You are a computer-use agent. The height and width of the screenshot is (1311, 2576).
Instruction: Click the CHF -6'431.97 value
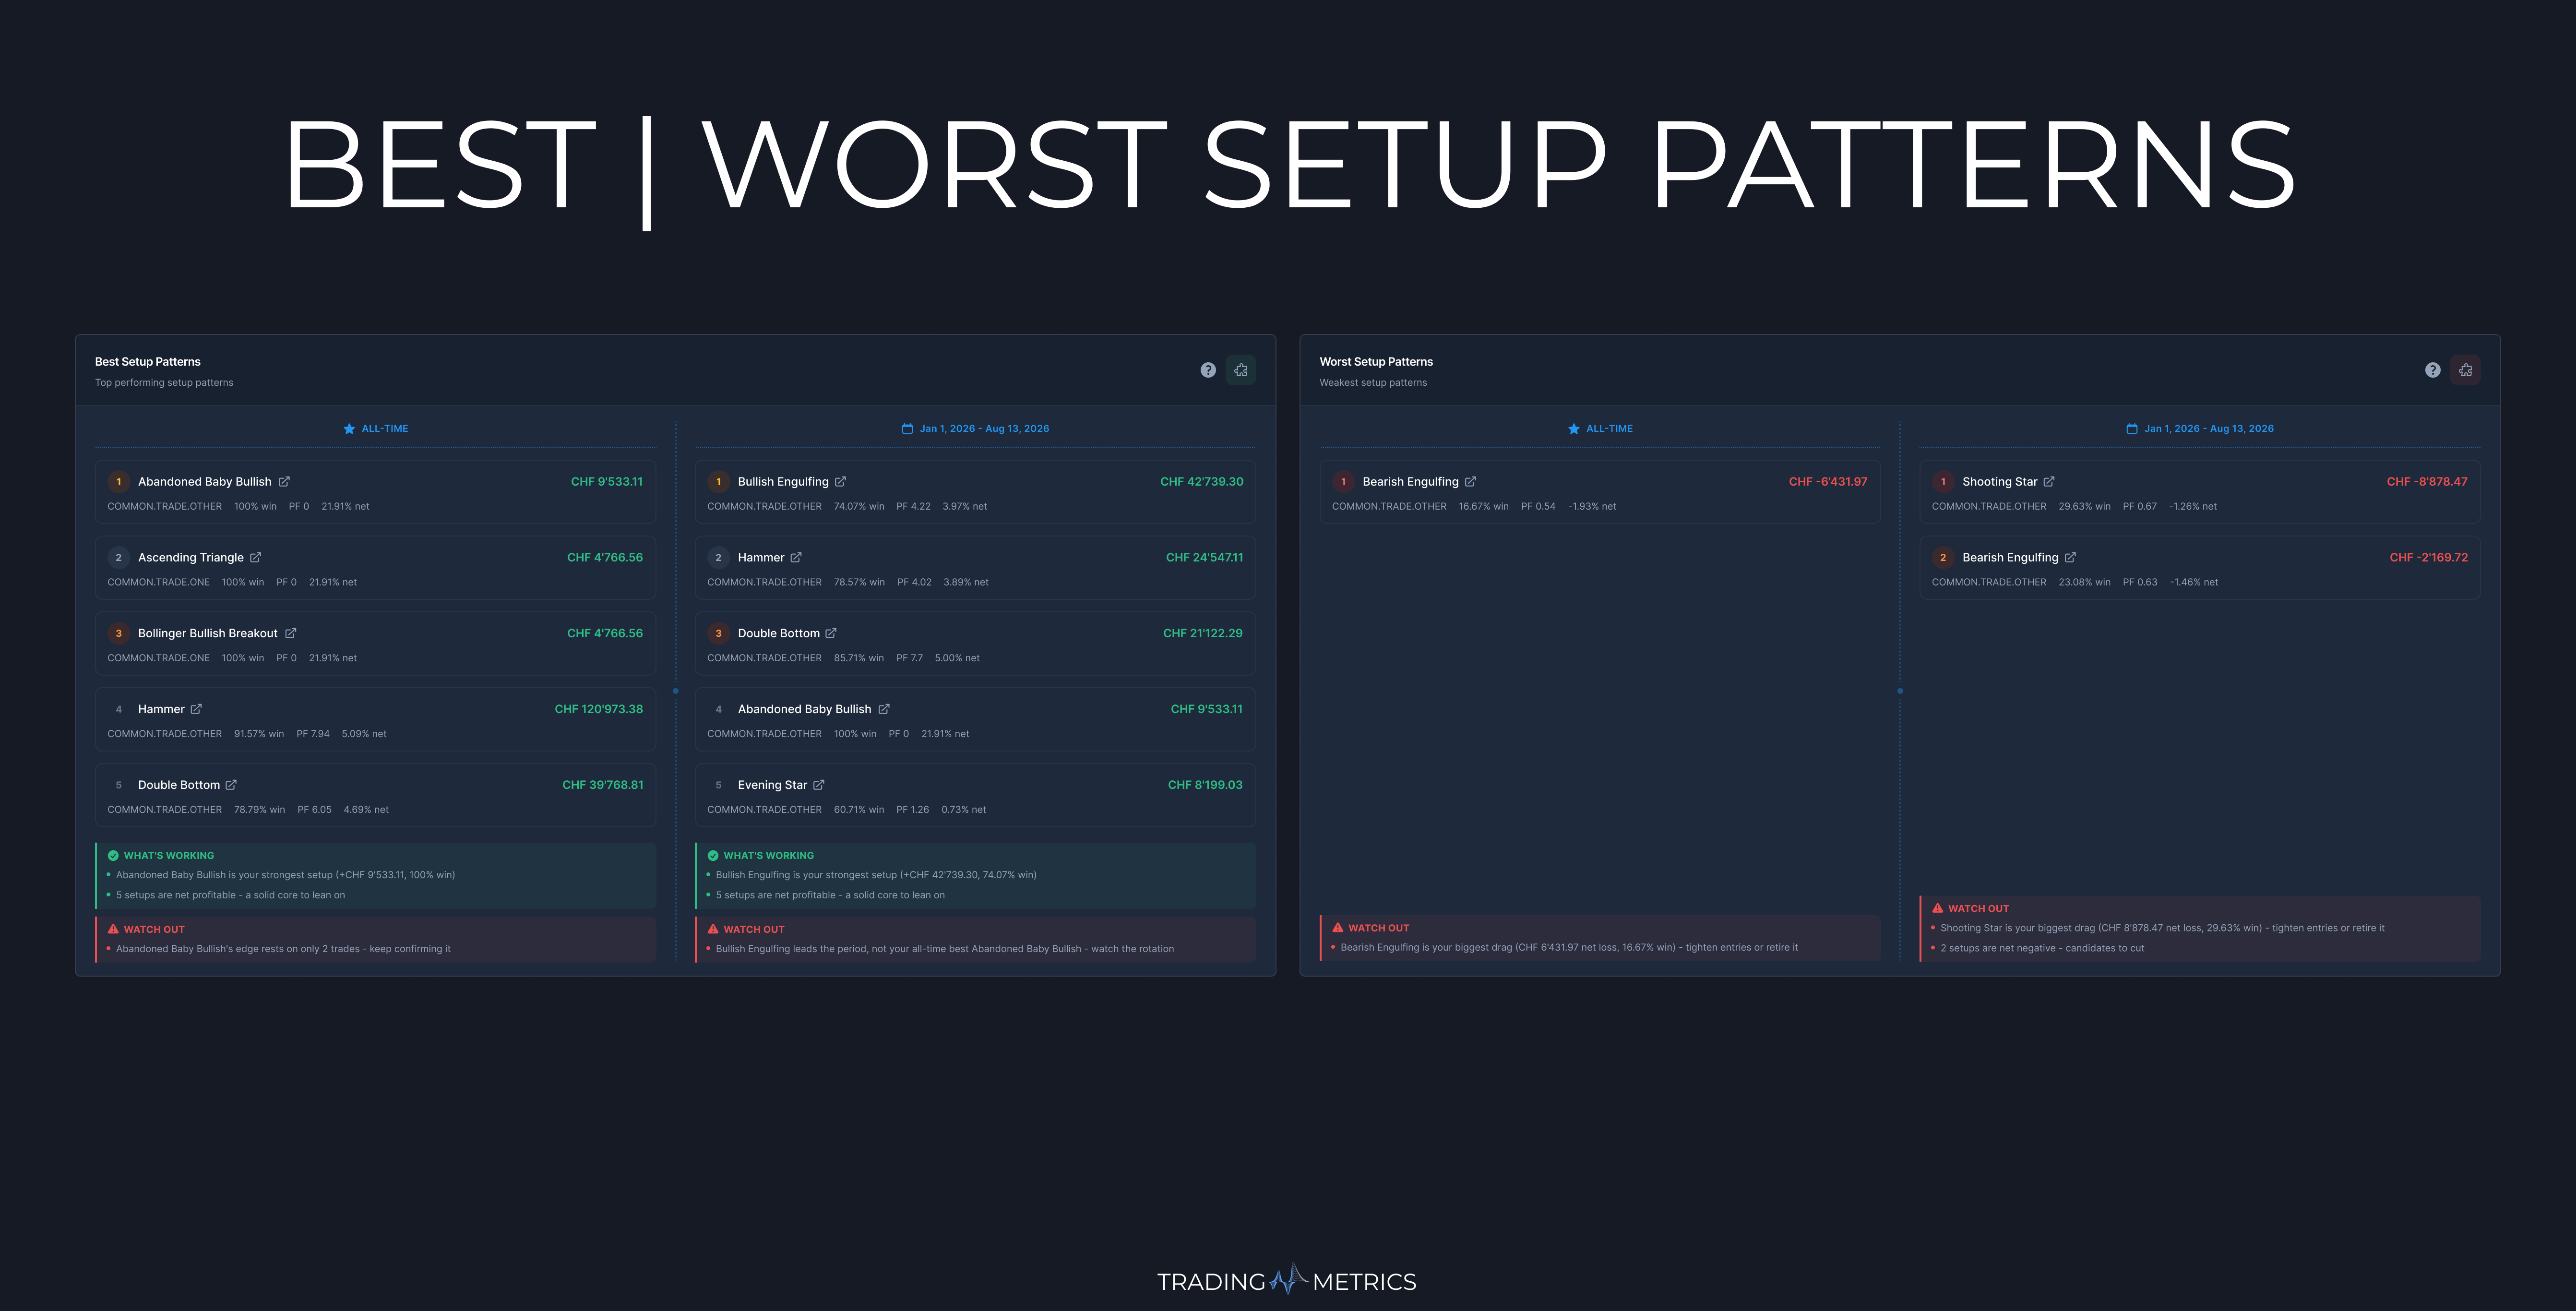(1828, 481)
